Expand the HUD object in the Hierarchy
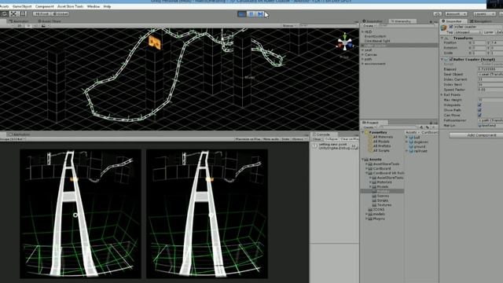The height and width of the screenshot is (283, 503). [363, 32]
